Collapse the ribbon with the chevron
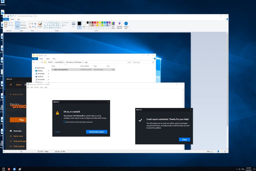Screen dimensions: 256x171 pos(225,19)
